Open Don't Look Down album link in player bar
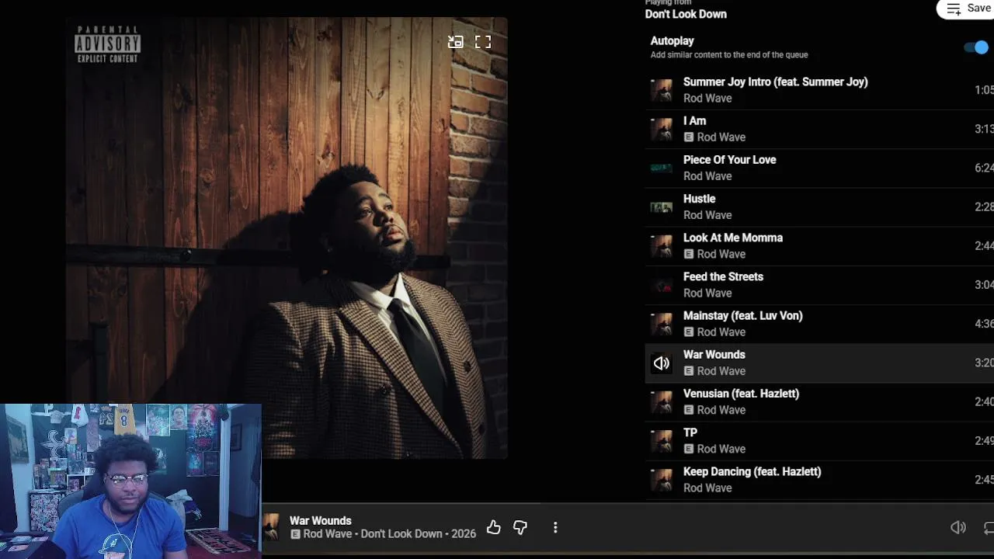The width and height of the screenshot is (994, 559). pos(401,534)
